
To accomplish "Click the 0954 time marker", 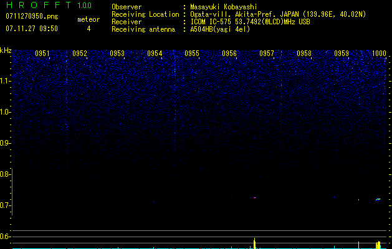I will [155, 54].
